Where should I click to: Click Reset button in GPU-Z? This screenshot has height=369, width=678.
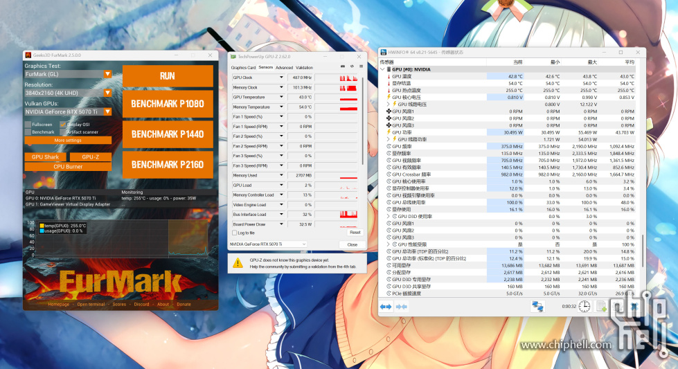pos(355,233)
